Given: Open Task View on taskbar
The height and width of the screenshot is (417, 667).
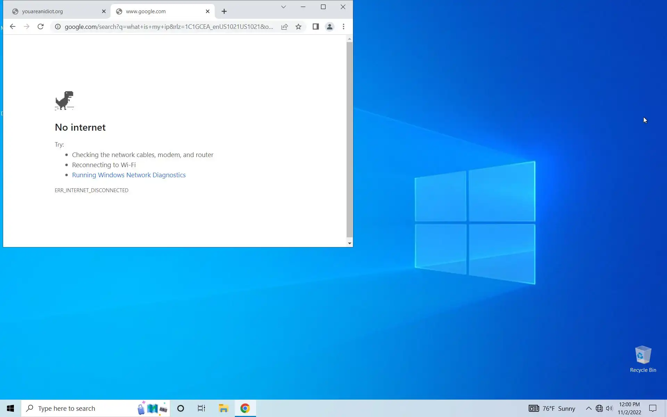Looking at the screenshot, I should point(201,408).
